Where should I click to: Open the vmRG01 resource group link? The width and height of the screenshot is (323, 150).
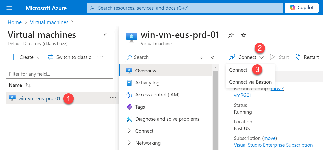coord(242,95)
